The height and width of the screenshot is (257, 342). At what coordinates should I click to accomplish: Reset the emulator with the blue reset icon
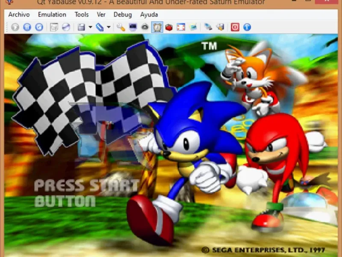tap(39, 27)
